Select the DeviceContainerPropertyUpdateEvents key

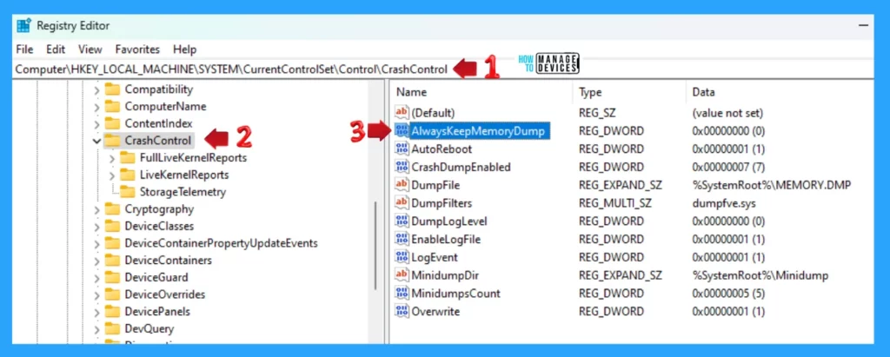(221, 243)
